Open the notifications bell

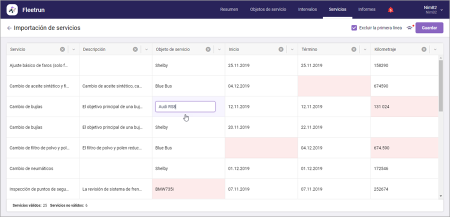[x=390, y=9]
